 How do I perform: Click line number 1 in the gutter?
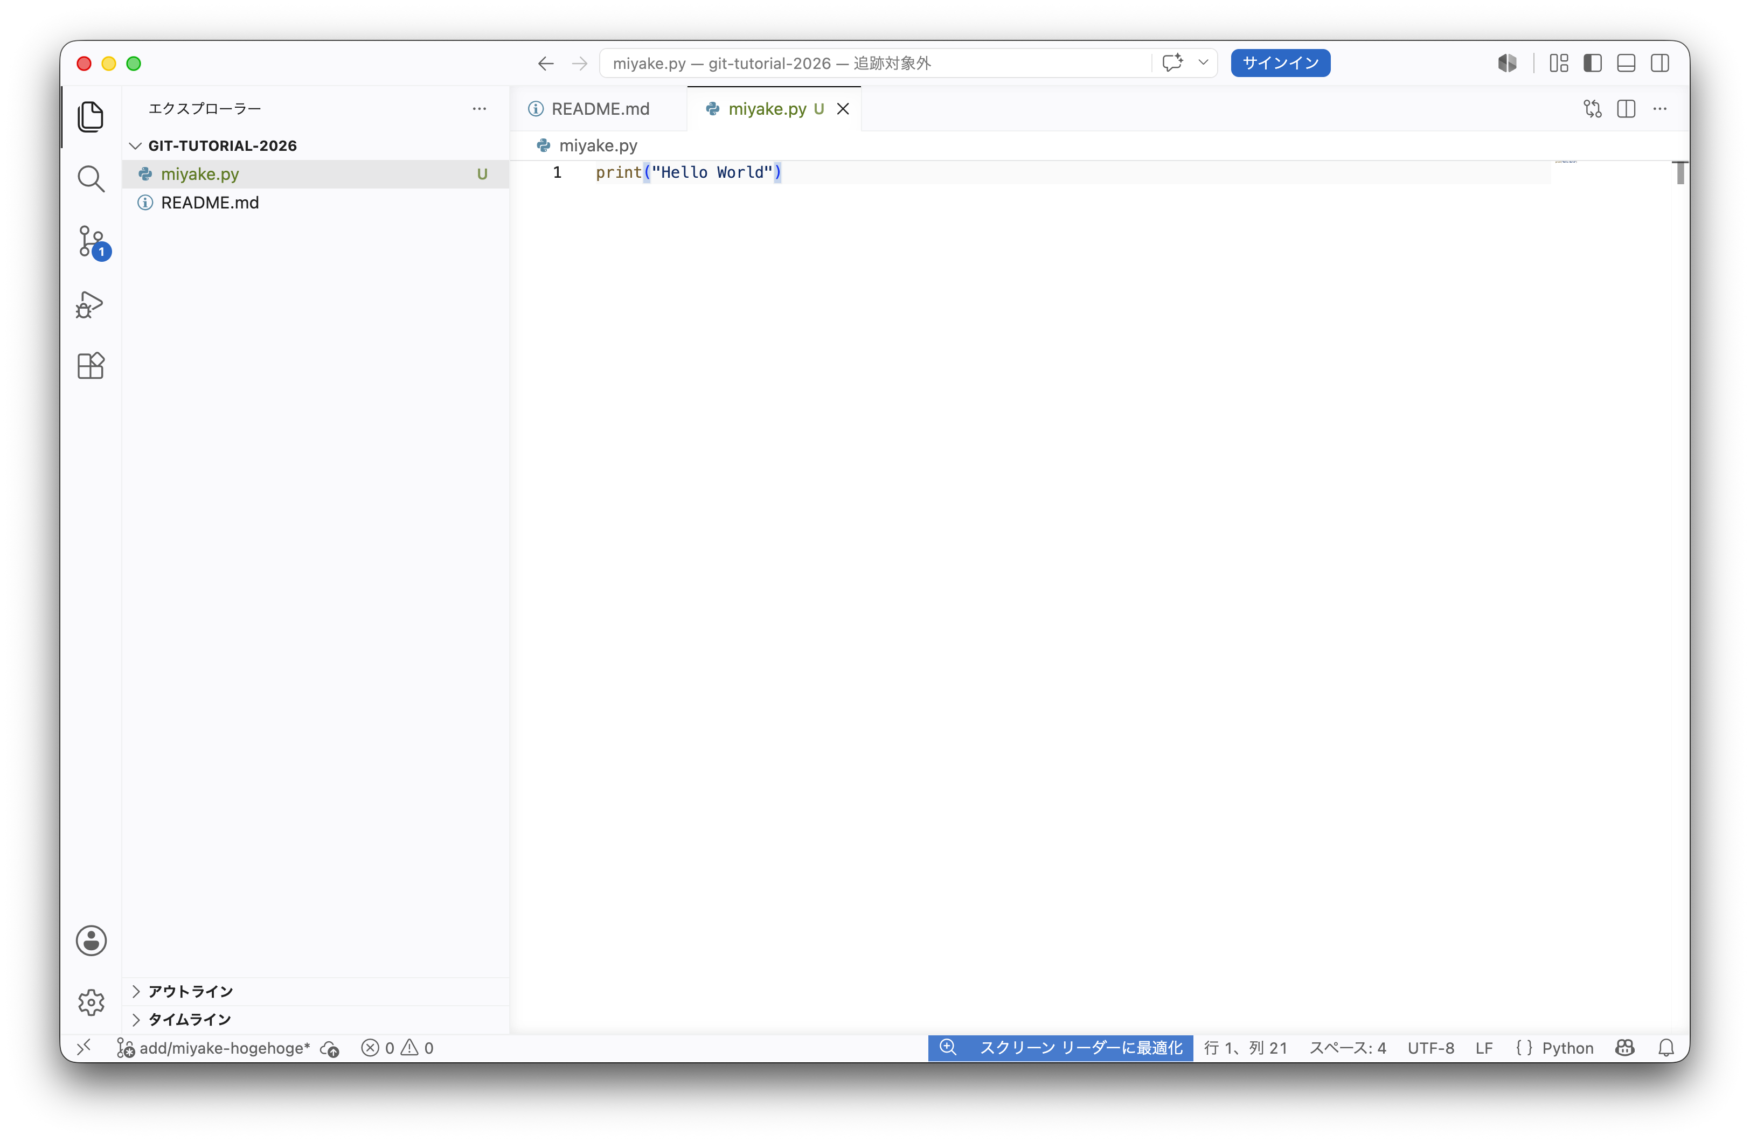click(x=557, y=172)
